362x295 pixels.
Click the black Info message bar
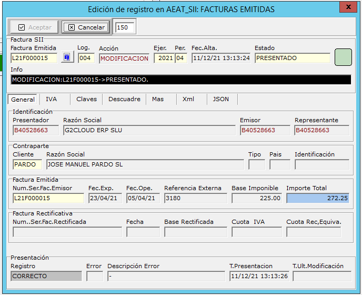coord(180,80)
